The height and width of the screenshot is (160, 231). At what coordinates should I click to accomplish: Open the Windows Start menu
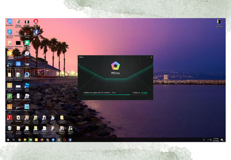tap(7, 140)
